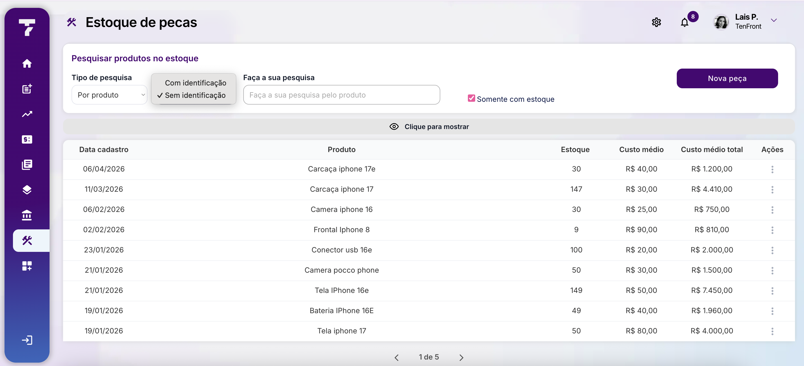Click the logout arrow sidebar icon
804x366 pixels.
coord(27,340)
